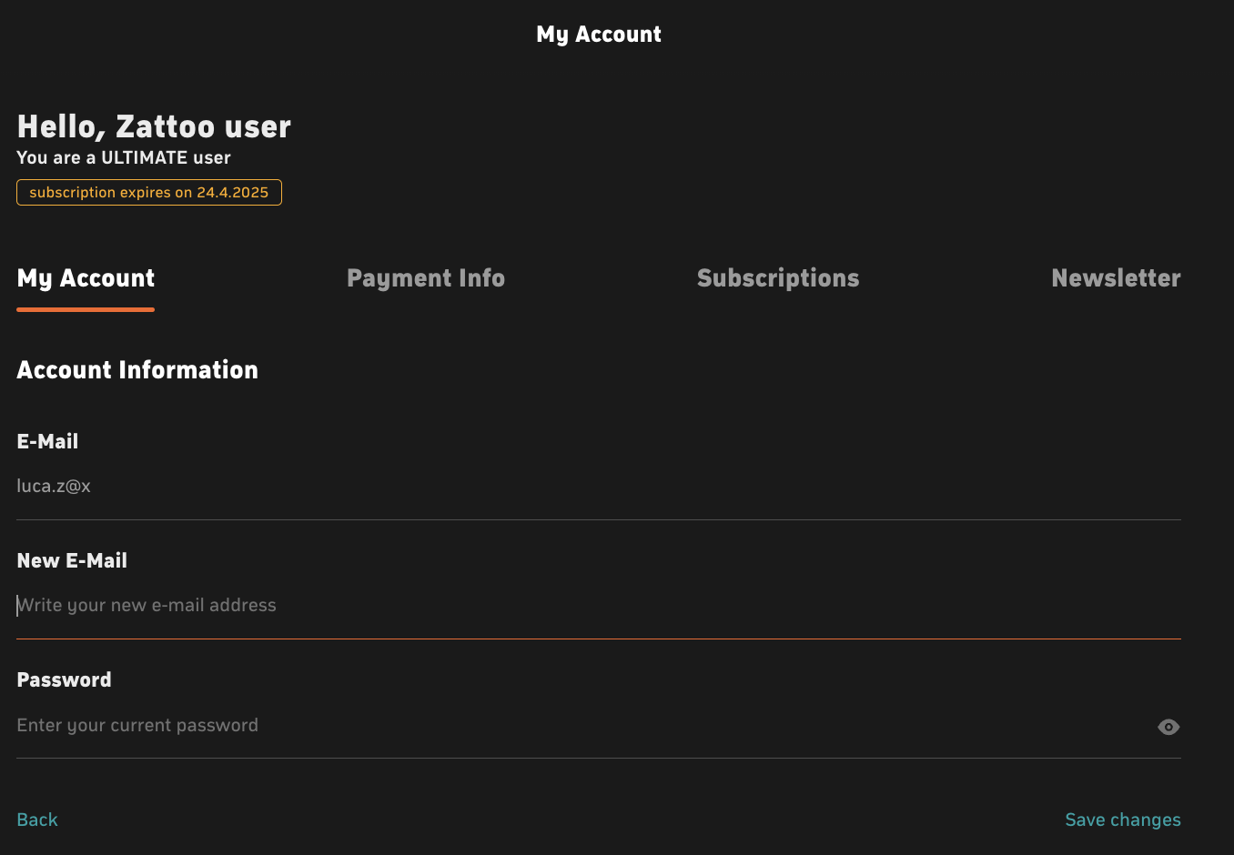Viewport: 1234px width, 855px height.
Task: Click the E-Mail label
Action: pyautogui.click(x=47, y=441)
